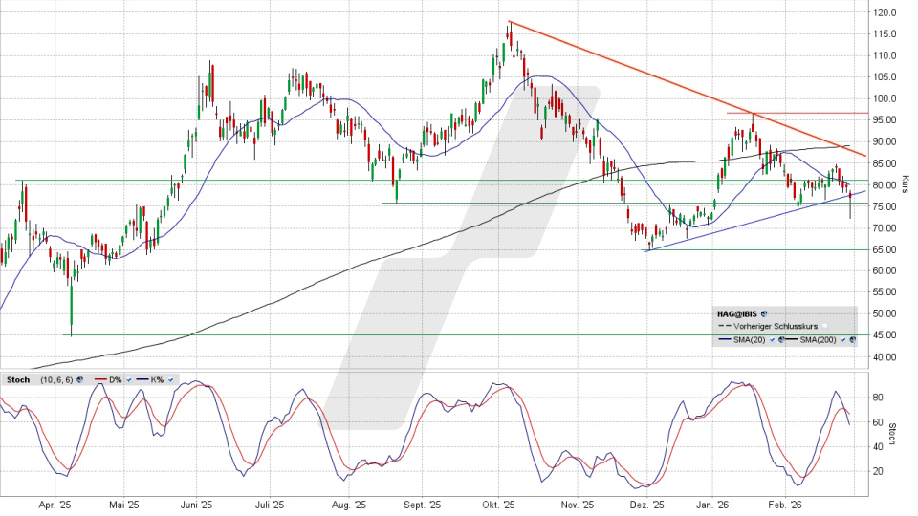Open the SMA(200) settings icon
This screenshot has width=918, height=516.
(x=852, y=339)
